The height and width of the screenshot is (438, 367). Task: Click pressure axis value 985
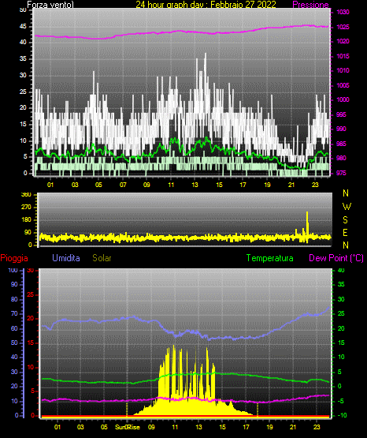(341, 144)
